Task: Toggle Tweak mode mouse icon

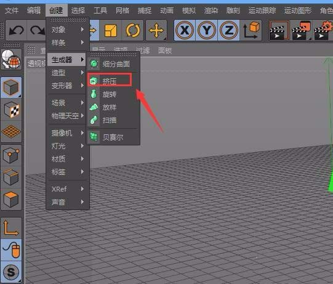Action: coord(11,250)
